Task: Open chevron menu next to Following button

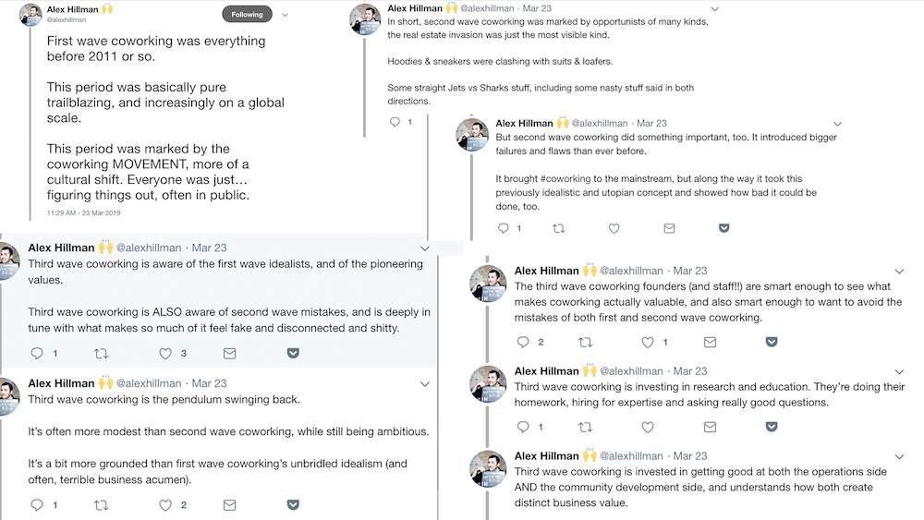Action: click(286, 15)
